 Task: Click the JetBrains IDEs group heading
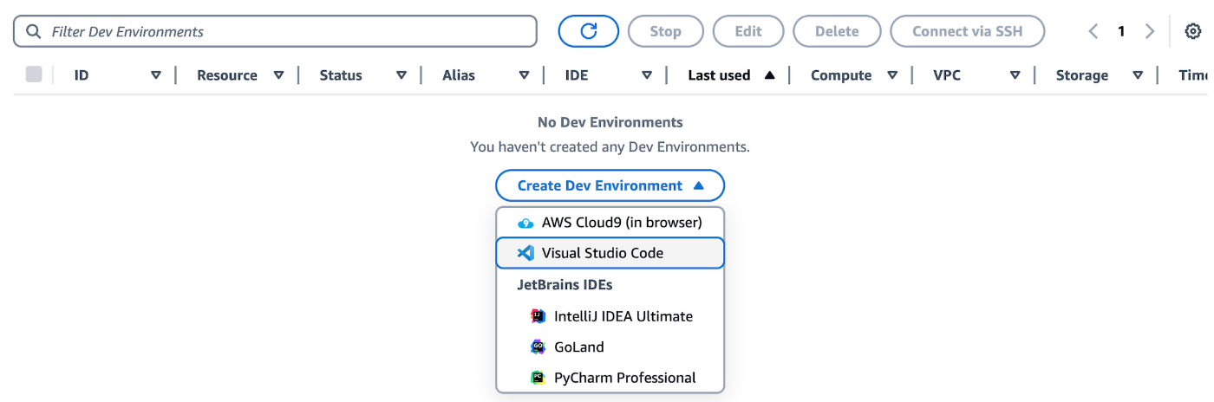click(x=565, y=284)
